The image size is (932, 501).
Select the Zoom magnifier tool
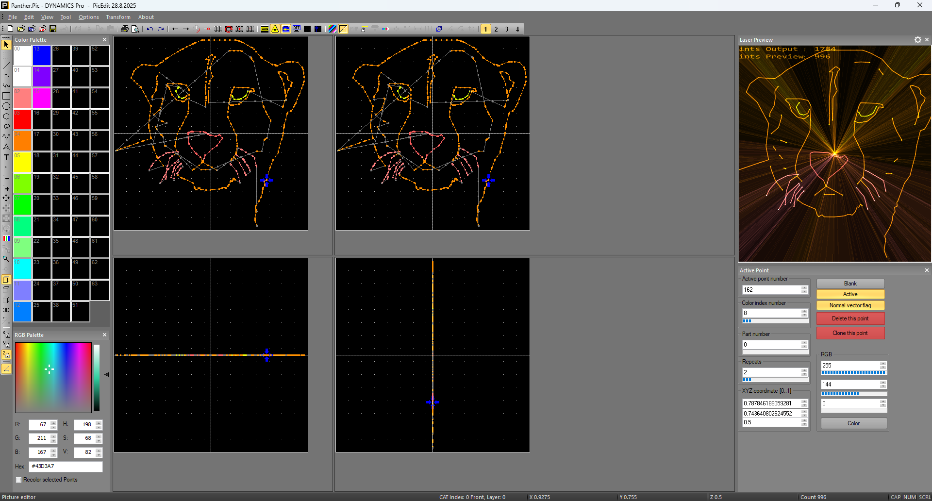[6, 259]
